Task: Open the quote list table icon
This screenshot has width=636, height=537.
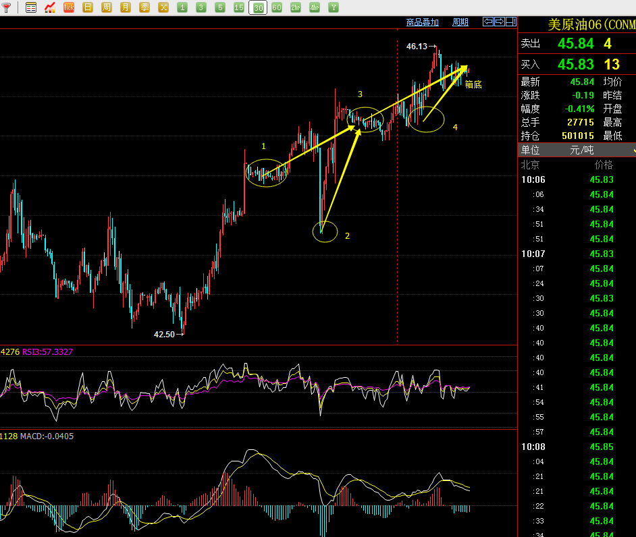Action: coord(31,7)
